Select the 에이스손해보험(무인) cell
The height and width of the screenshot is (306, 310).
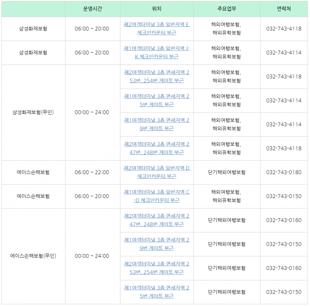[33, 256]
